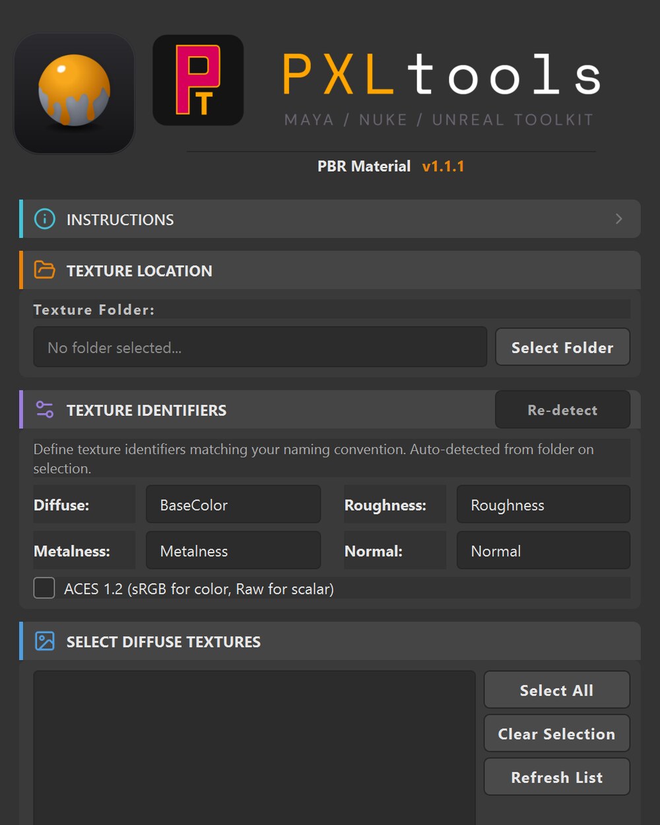The image size is (660, 825).
Task: Click the orange folder icon in Texture Location
Action: point(45,270)
